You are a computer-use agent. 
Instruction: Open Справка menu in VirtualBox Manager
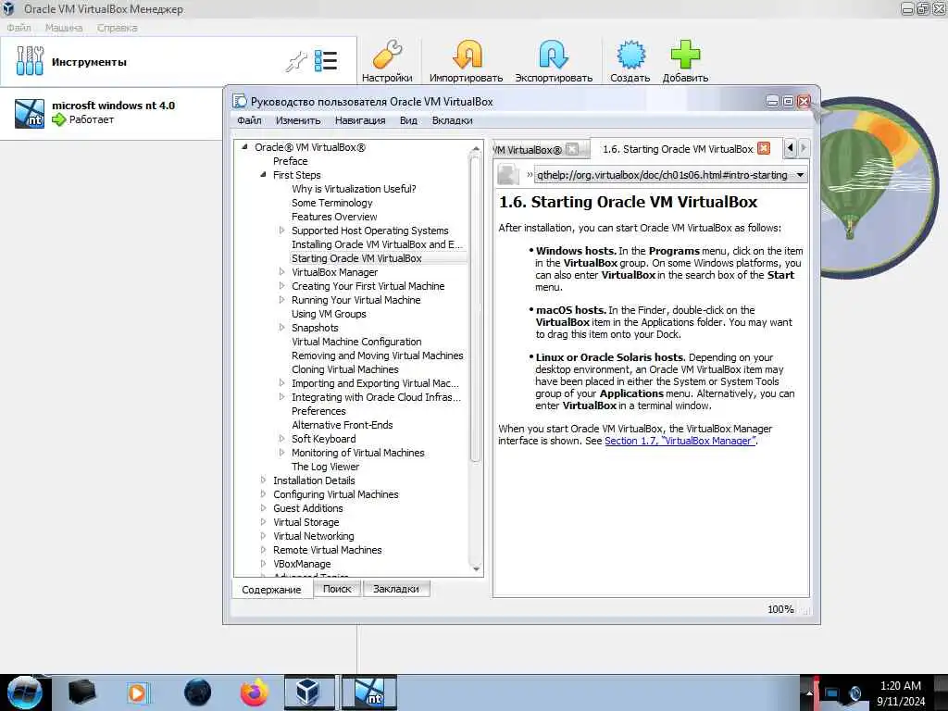click(118, 28)
